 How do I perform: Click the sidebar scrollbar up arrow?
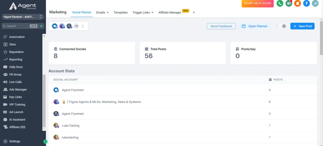44,36
